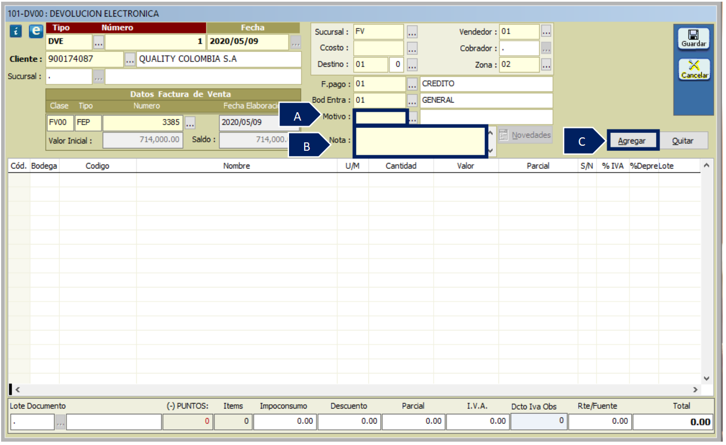
Task: Focus the invoice Numero field 3385
Action: pyautogui.click(x=143, y=122)
